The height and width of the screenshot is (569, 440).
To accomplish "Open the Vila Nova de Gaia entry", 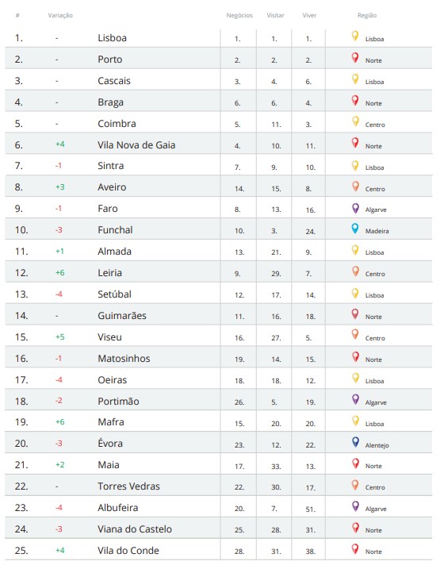I will [x=136, y=144].
